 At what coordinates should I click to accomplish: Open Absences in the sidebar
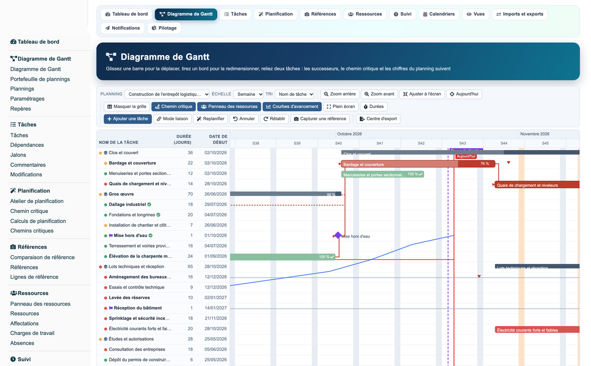click(22, 343)
